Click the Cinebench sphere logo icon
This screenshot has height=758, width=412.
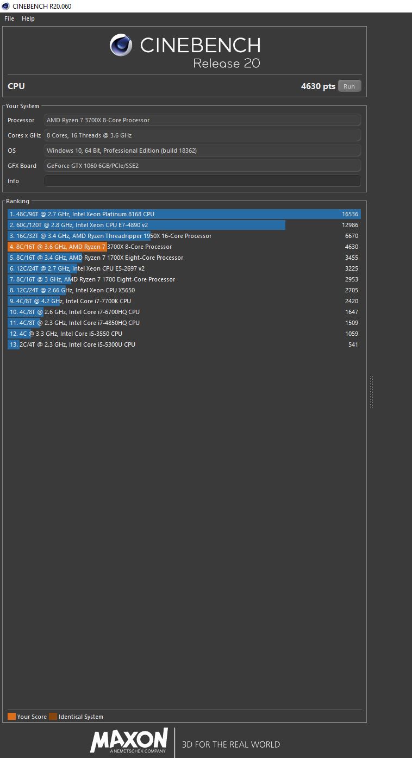pos(121,45)
